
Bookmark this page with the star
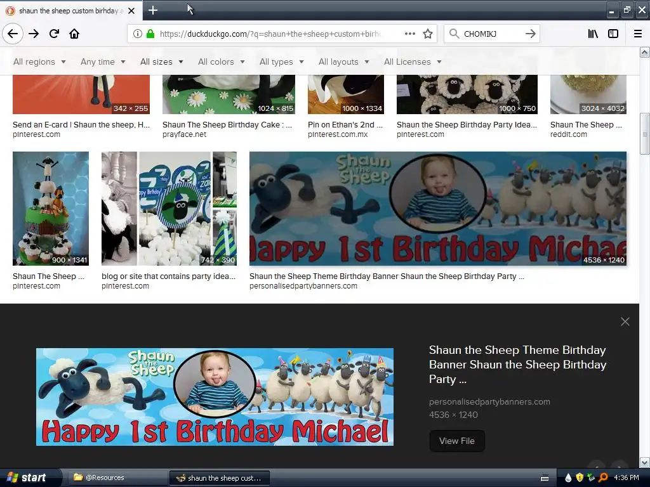pos(428,34)
